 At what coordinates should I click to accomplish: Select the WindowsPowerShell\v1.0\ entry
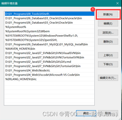pyautogui.click(x=49, y=36)
